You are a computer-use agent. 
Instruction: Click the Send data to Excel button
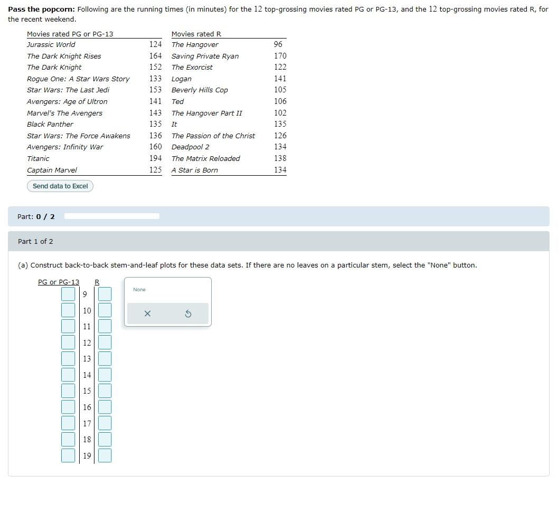pyautogui.click(x=60, y=186)
